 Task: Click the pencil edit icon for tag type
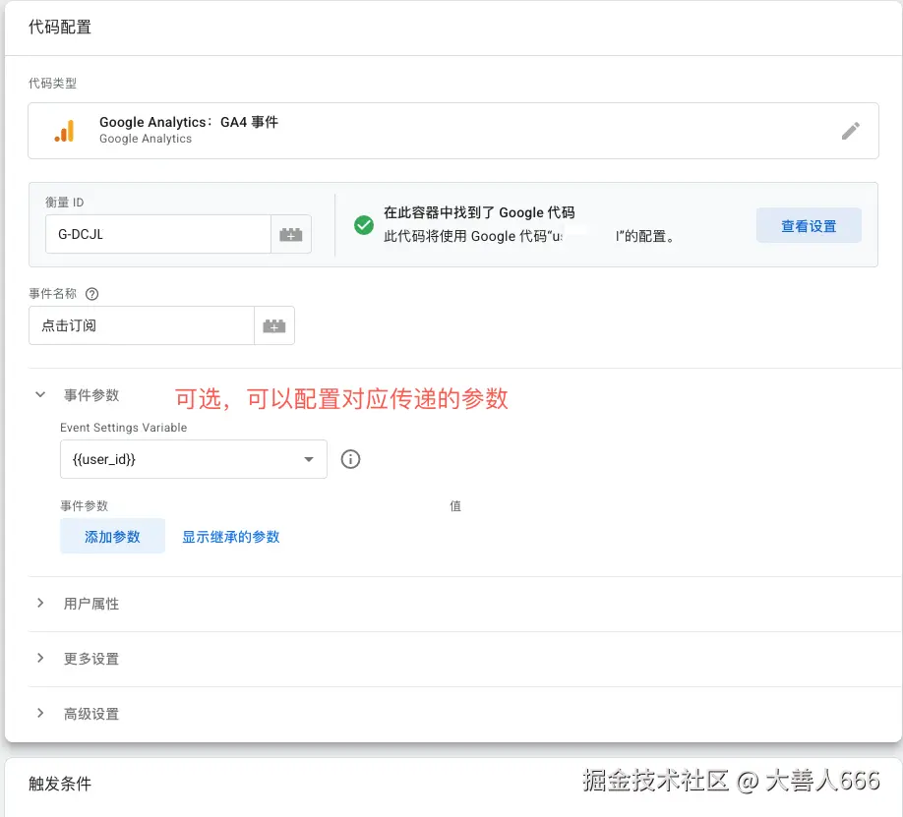850,131
